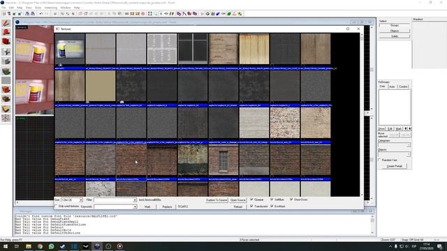Toggle the EnvMask checkbox
Viewport: 447px width, 251px height.
[272, 206]
